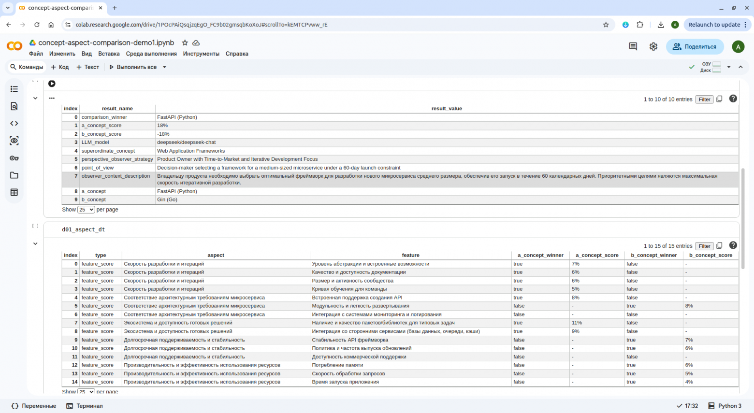Collapse the first cell output chevron

coord(35,98)
